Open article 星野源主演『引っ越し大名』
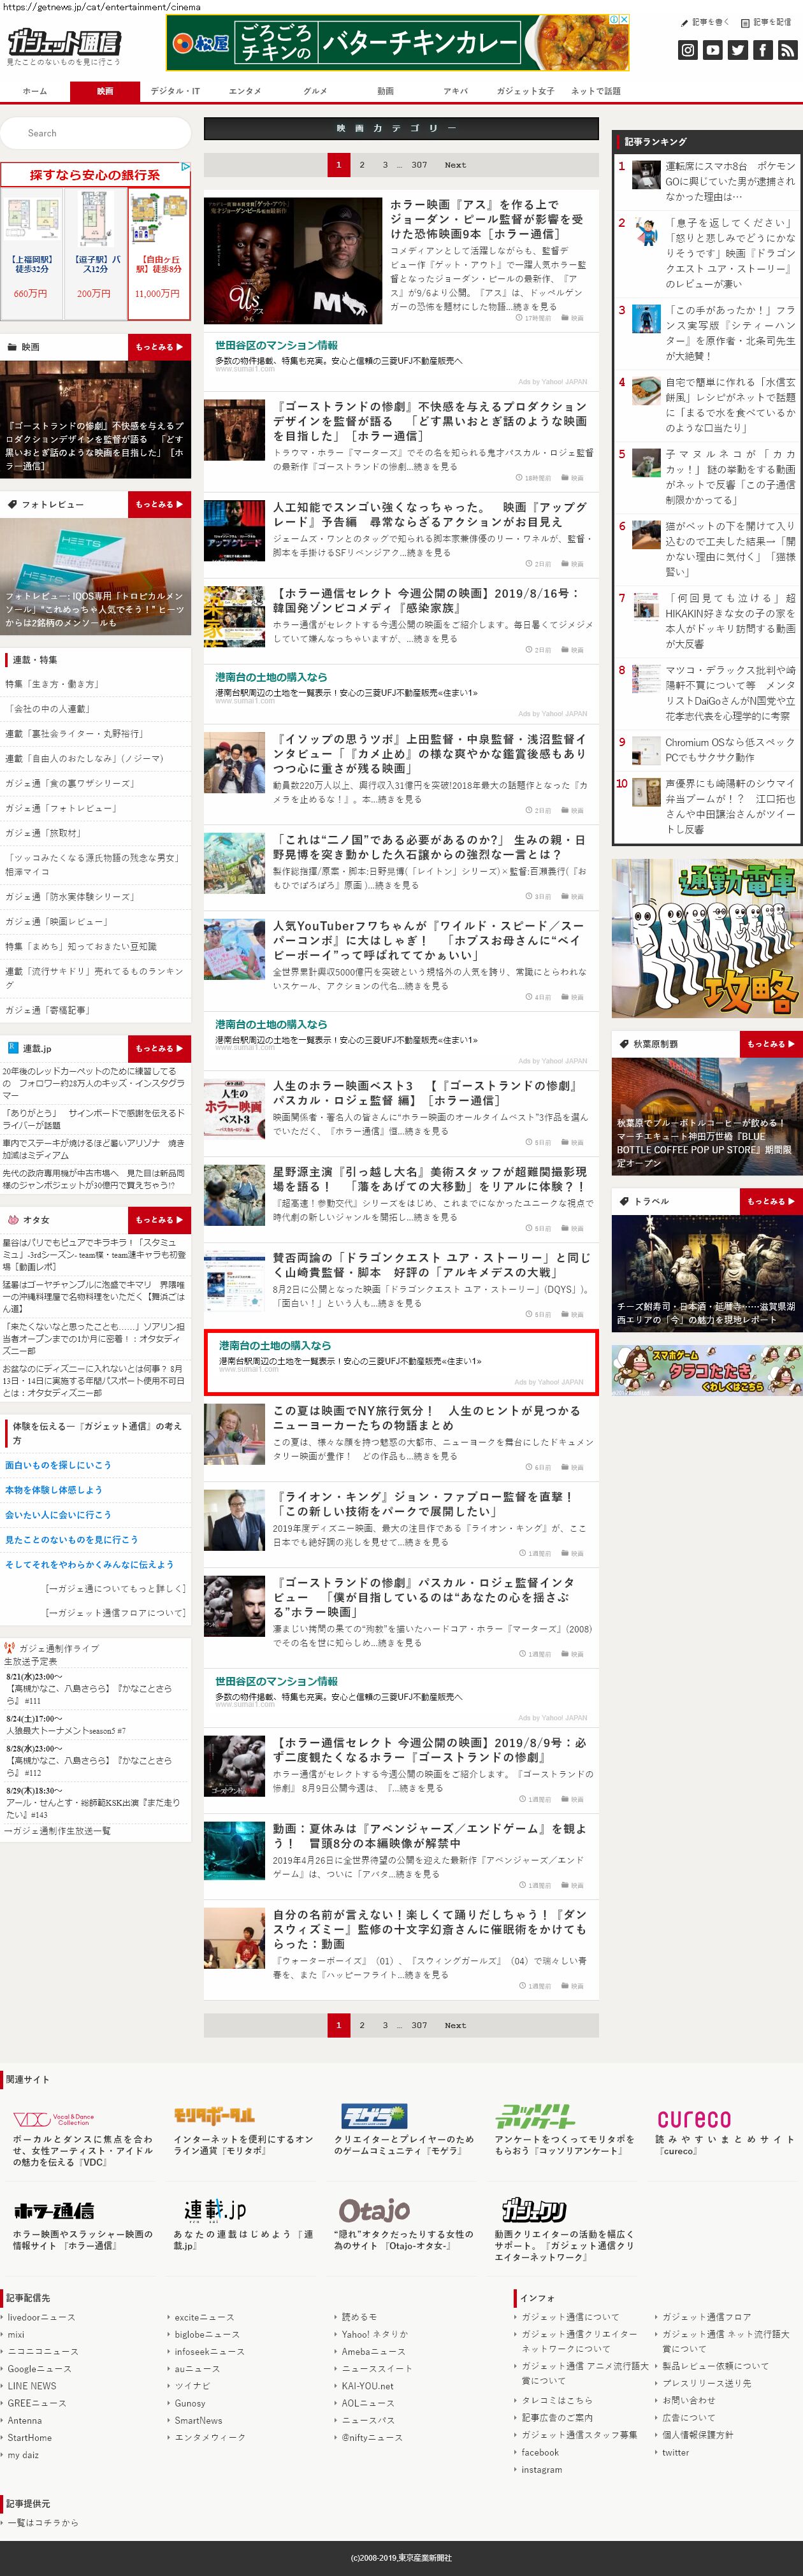The width and height of the screenshot is (803, 2576). (x=430, y=1179)
